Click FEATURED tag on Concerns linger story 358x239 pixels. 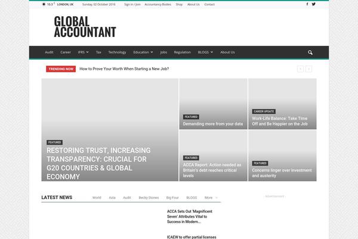click(x=260, y=163)
